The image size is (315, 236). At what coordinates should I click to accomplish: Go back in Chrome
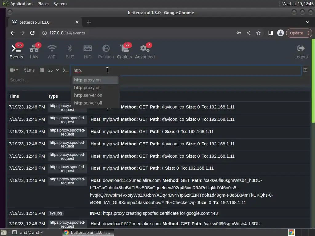(x=13, y=33)
